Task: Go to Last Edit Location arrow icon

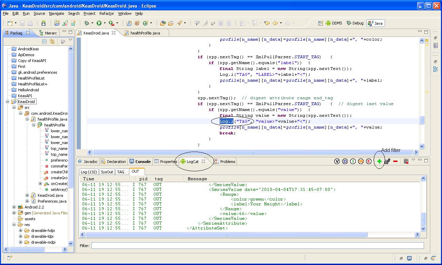Action: click(267, 23)
